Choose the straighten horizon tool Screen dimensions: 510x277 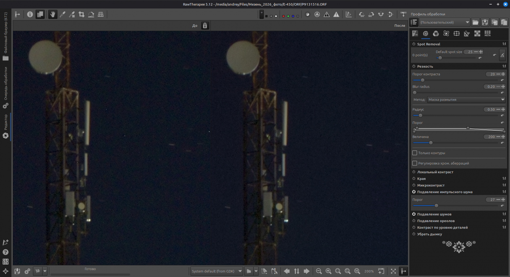(x=91, y=14)
